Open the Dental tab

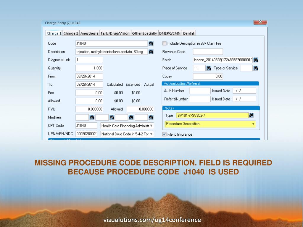(x=188, y=33)
